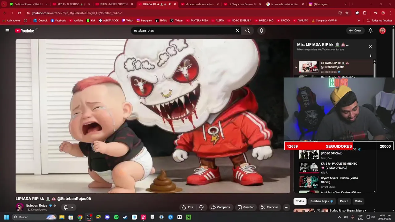Viewport: 395px width, 222px height.
Task: Open the Crear create menu
Action: [x=355, y=31]
